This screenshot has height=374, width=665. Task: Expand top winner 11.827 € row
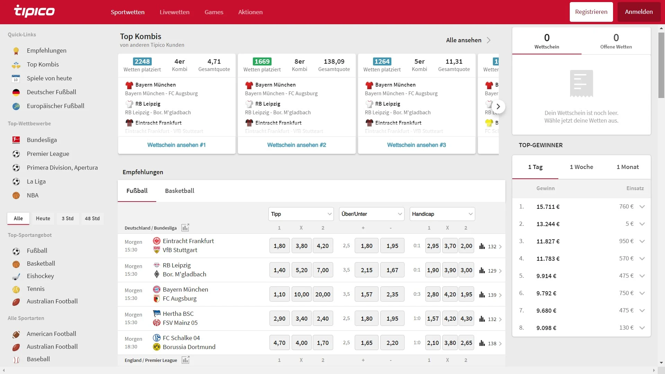(642, 241)
